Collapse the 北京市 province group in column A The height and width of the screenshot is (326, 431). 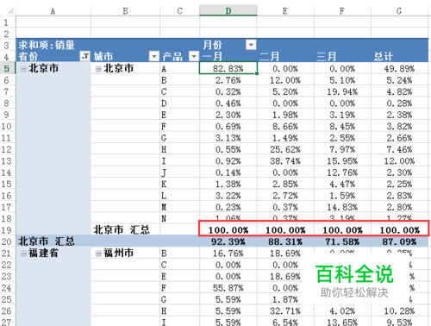coord(23,69)
